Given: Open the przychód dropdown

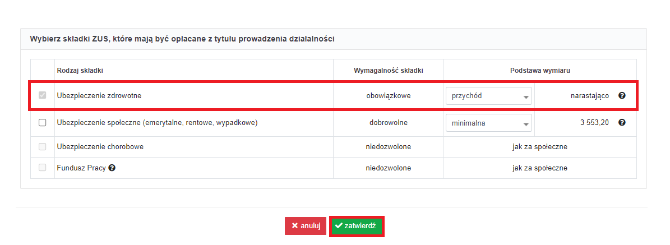Looking at the screenshot, I should (488, 96).
